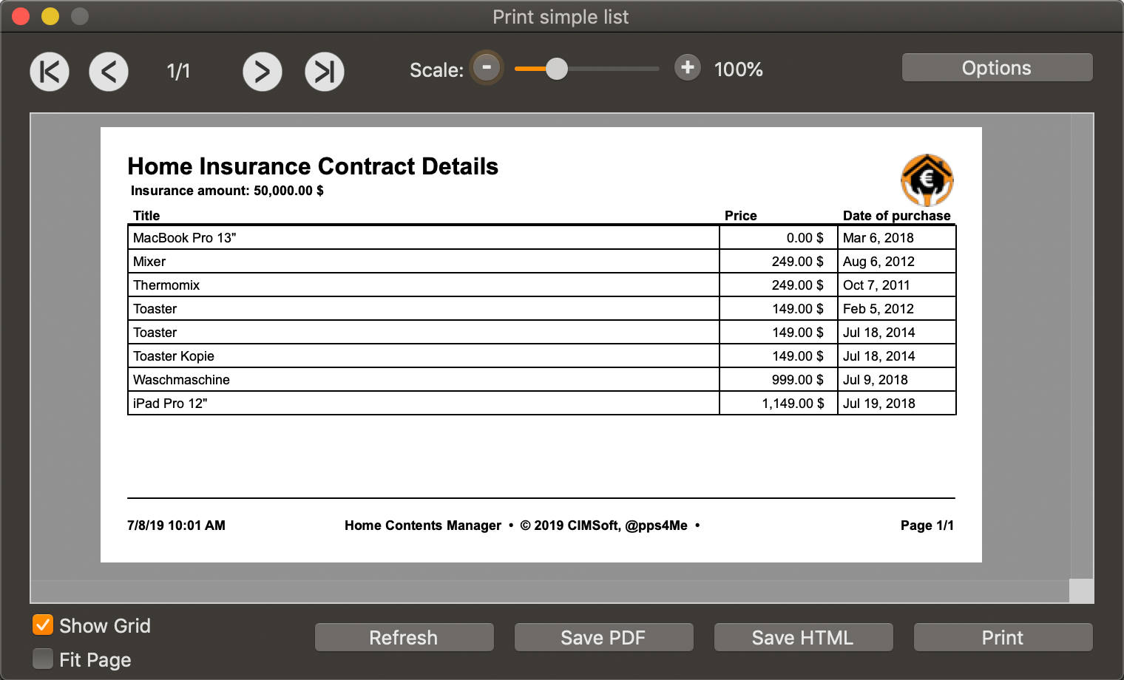Click the 1/1 page indicator

coord(178,71)
